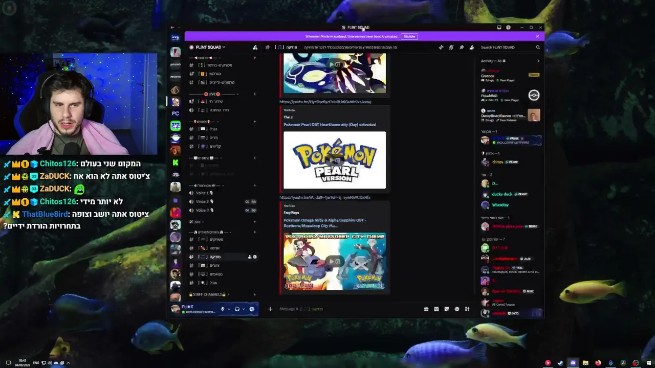Open the Discord inbox icon in title bar

(499, 28)
